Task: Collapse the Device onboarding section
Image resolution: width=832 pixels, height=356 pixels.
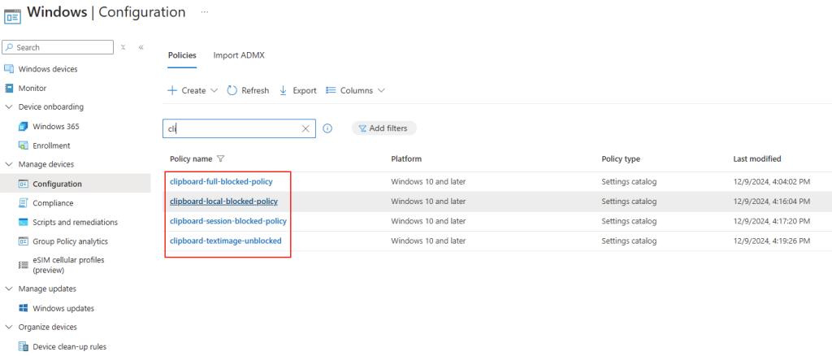Action: (8, 106)
